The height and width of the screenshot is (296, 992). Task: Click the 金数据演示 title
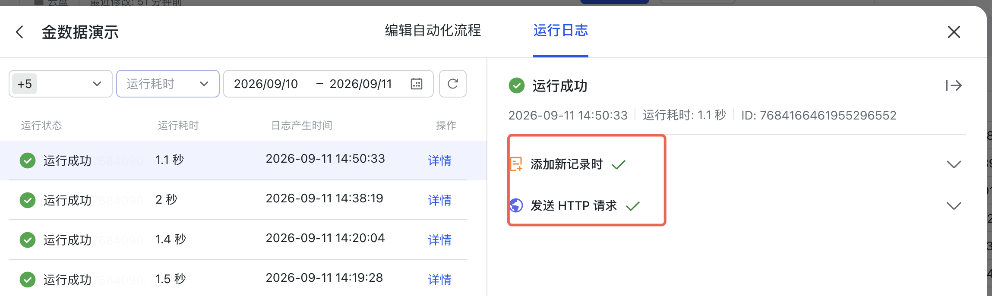(x=80, y=32)
